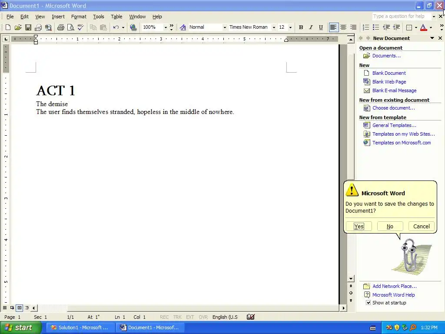Image resolution: width=445 pixels, height=334 pixels.
Task: Click the horizontal scrollbar right arrow
Action: (x=344, y=308)
